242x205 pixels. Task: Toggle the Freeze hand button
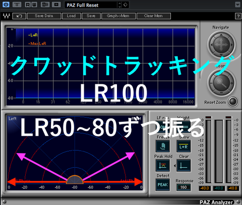tap(163, 146)
